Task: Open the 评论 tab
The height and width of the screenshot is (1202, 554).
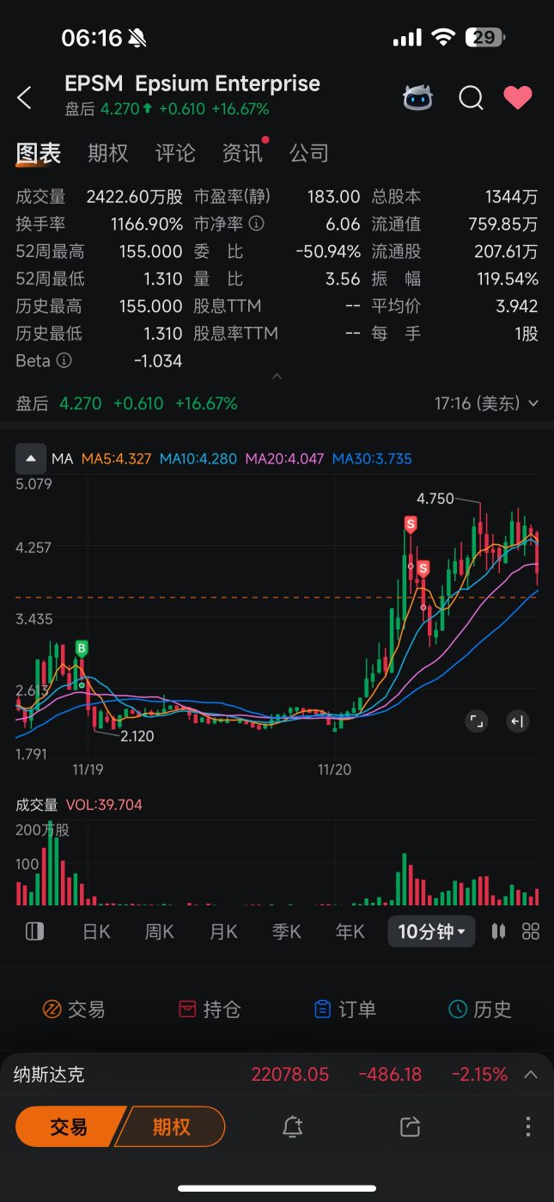Action: [175, 153]
